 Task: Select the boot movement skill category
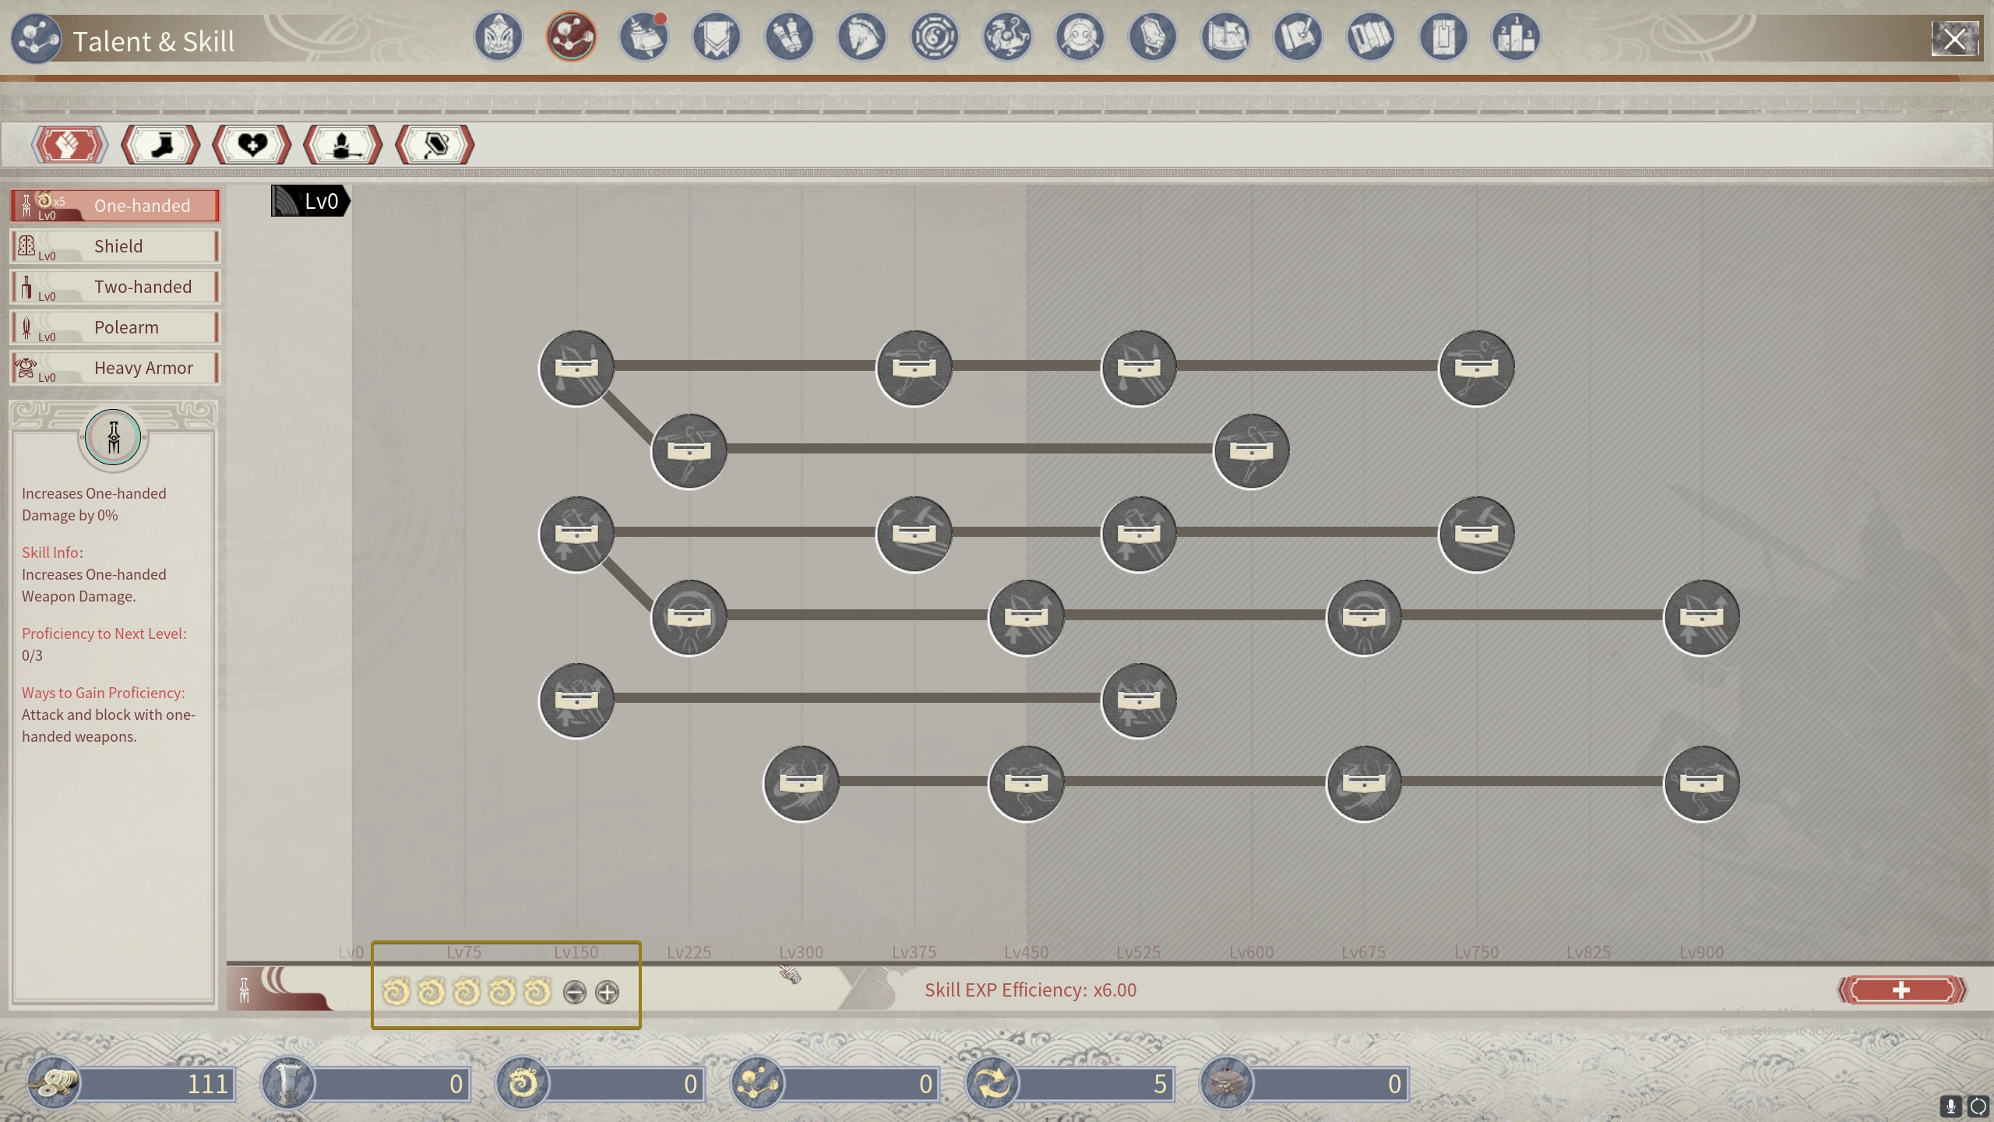(160, 145)
